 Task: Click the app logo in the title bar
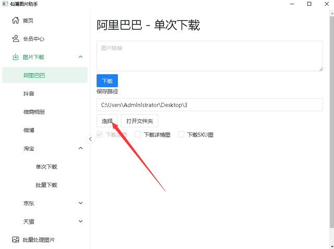(x=5, y=4)
